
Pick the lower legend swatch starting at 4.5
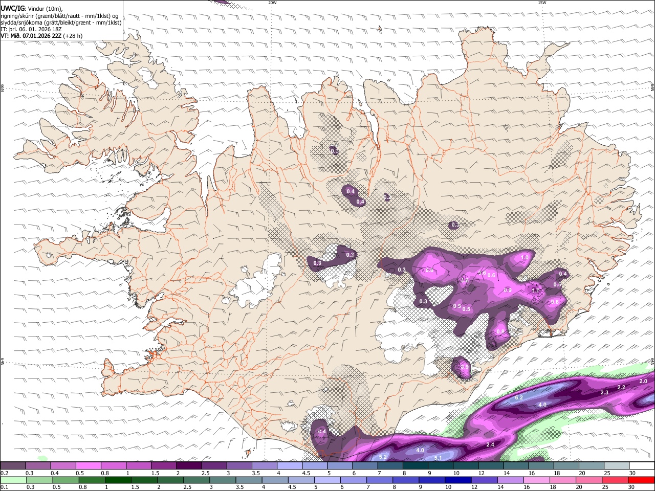pos(301,480)
